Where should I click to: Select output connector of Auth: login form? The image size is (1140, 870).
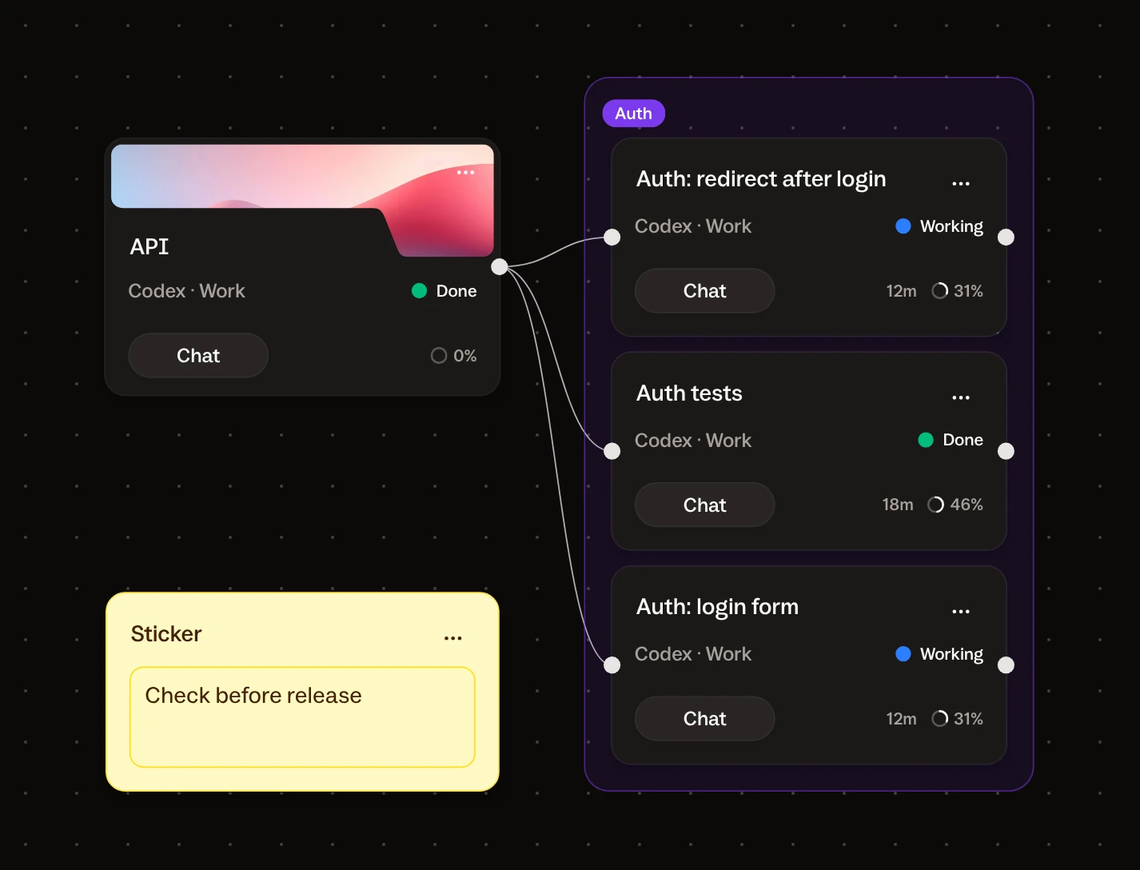[x=1006, y=664]
